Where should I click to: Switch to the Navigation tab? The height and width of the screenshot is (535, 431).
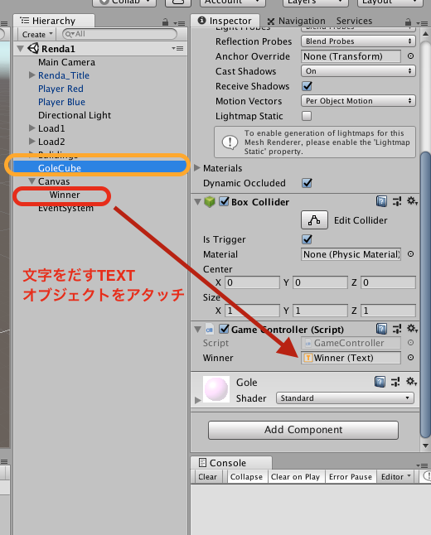click(296, 22)
